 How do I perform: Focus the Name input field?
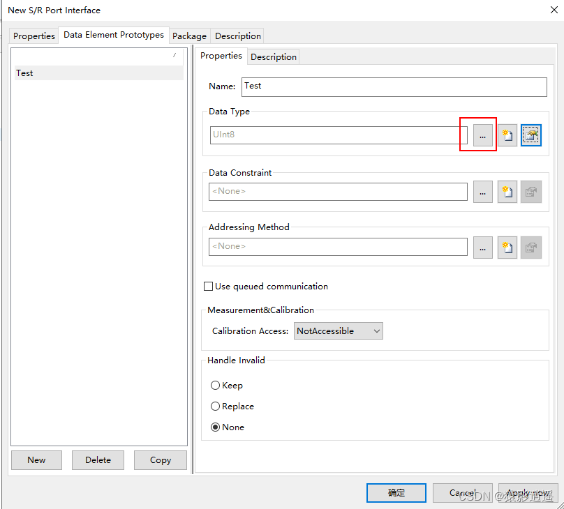coord(394,87)
